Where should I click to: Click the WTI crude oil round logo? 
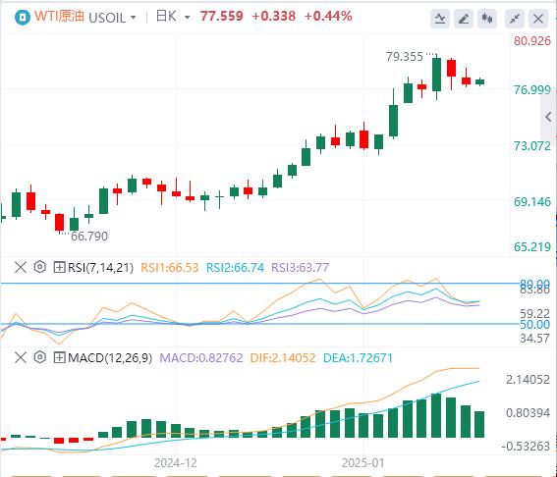click(x=22, y=17)
